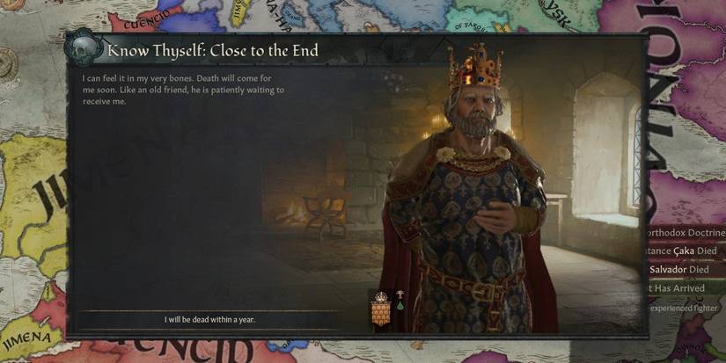Click the large Cuencid label at bottom
Screen dimensions: 726x363
click(179, 350)
